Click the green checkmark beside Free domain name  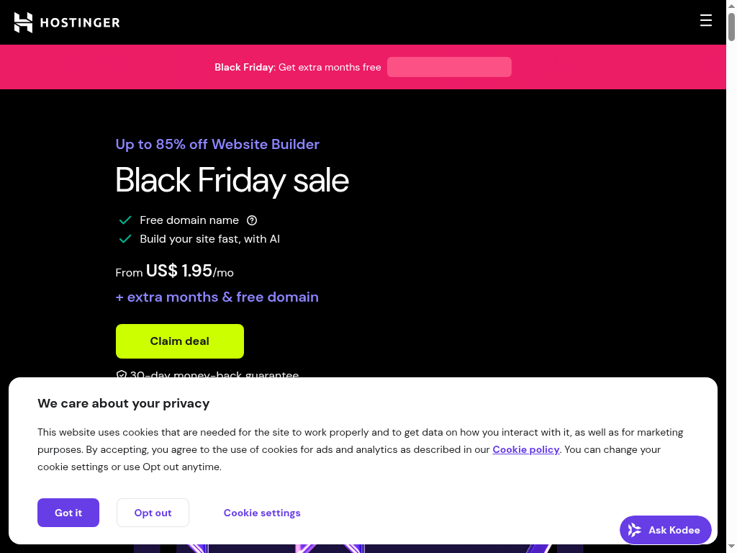click(125, 220)
